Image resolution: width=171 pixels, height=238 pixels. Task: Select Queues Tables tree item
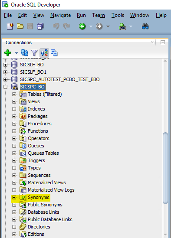click(x=43, y=153)
